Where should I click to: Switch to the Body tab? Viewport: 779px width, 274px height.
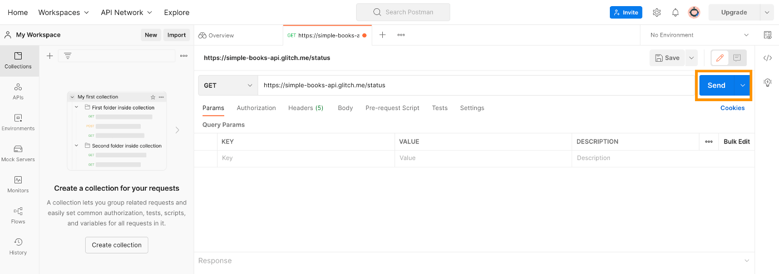(345, 108)
